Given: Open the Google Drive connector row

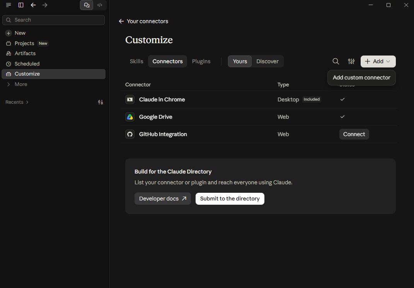Looking at the screenshot, I should 259,117.
